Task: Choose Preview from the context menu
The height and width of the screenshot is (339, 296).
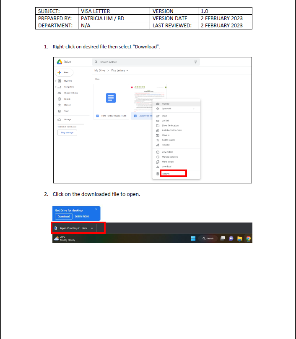Action: [177, 104]
